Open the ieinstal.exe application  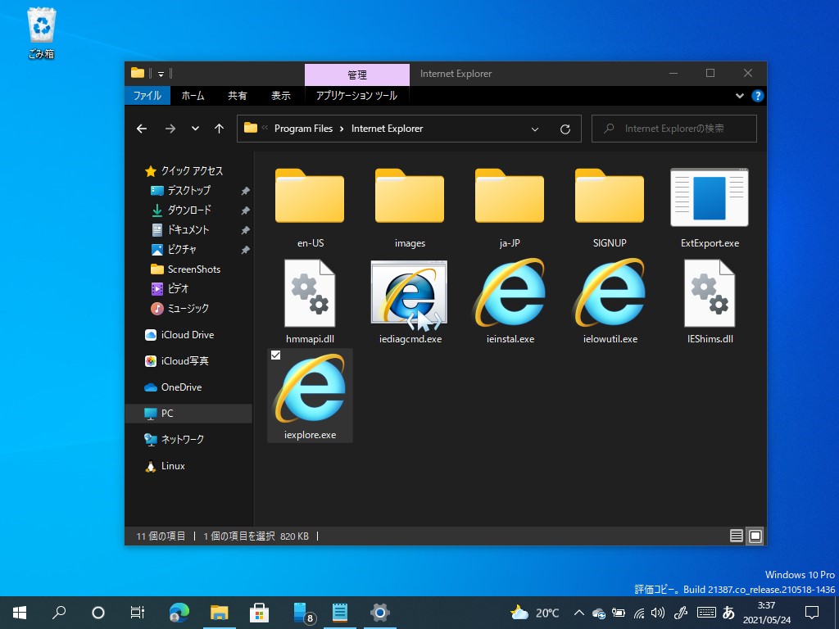pyautogui.click(x=509, y=292)
